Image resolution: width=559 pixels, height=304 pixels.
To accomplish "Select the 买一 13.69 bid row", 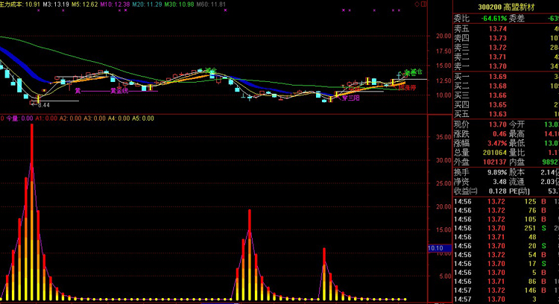I will point(506,77).
